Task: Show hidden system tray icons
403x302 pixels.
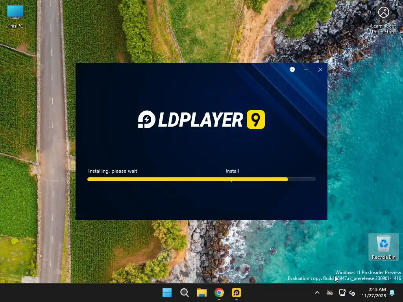Action: pos(317,293)
